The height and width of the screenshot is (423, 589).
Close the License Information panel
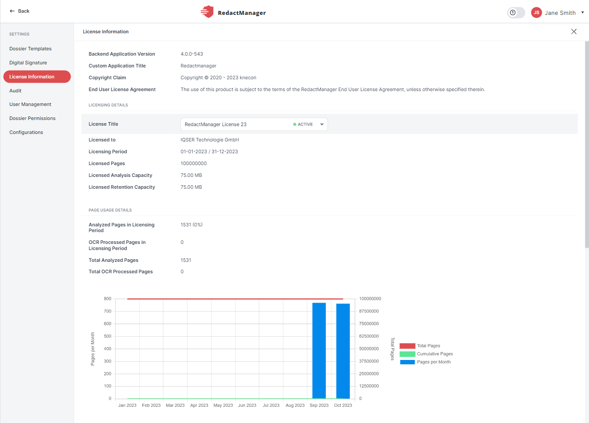pos(574,32)
